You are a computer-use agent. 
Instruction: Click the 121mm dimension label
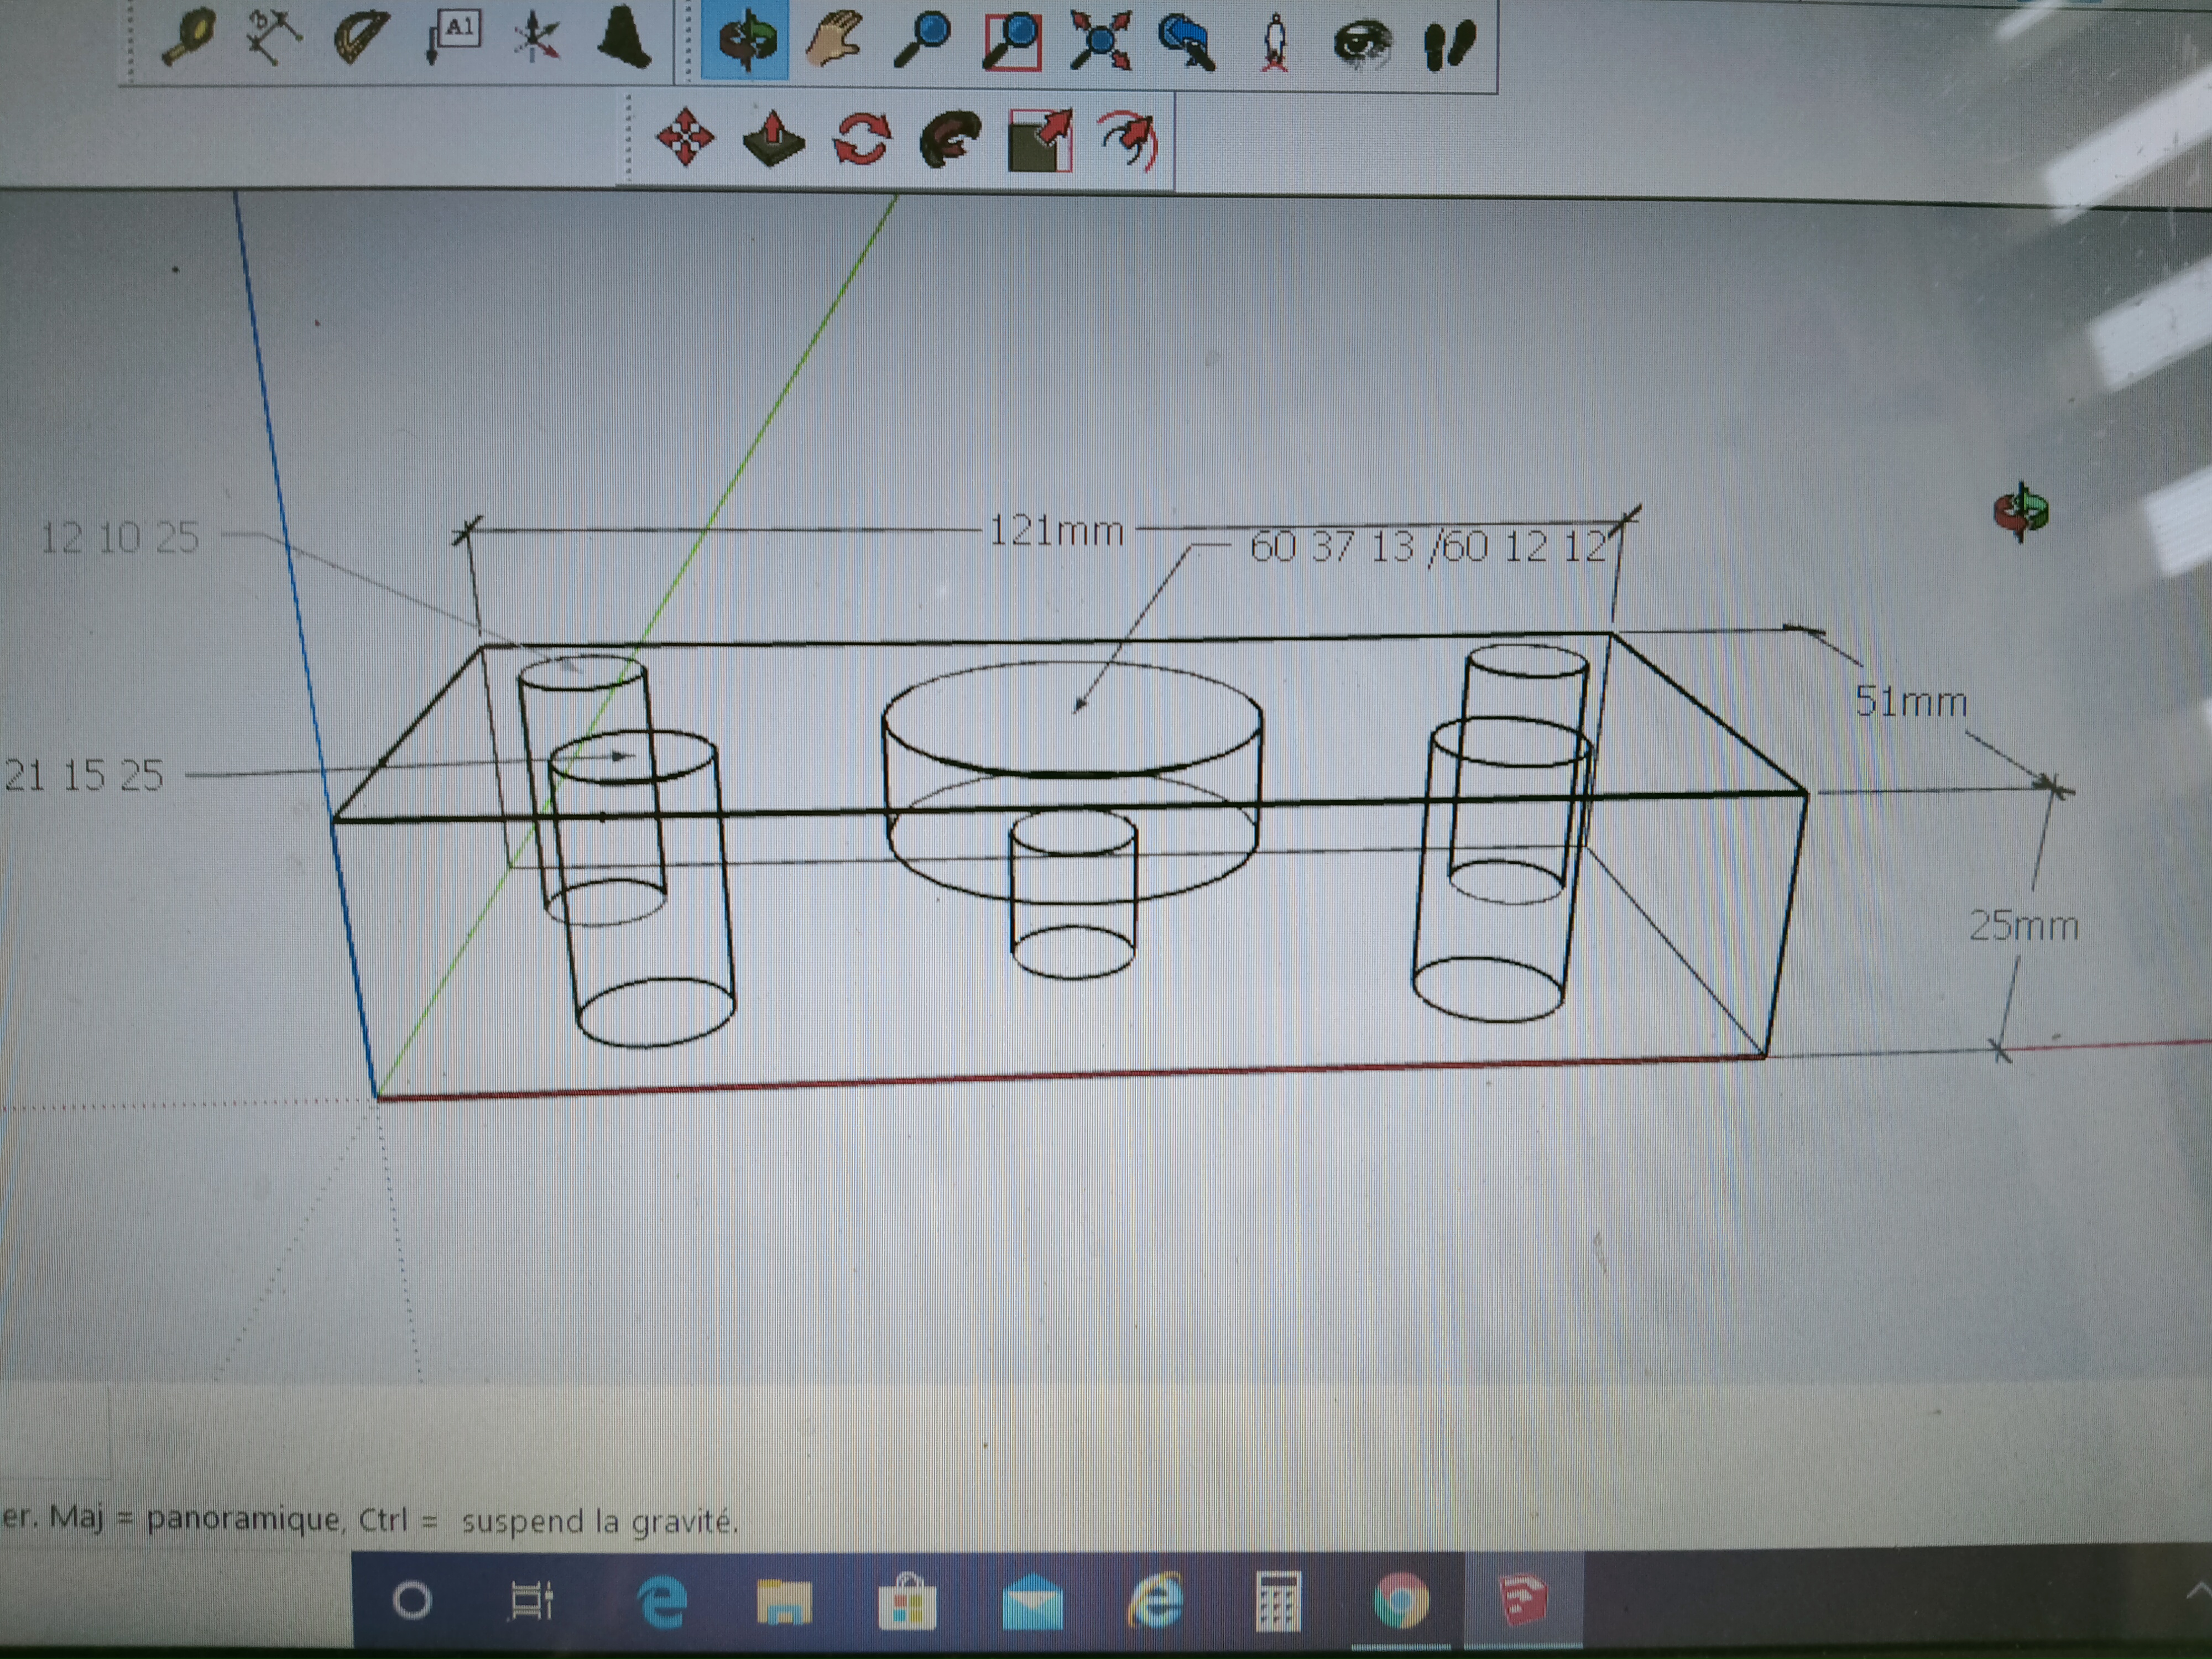coord(1056,530)
